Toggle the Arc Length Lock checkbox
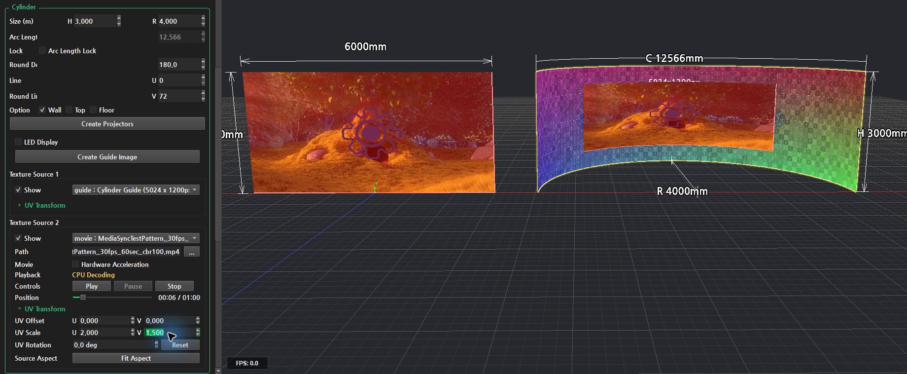The image size is (907, 374). (x=42, y=51)
